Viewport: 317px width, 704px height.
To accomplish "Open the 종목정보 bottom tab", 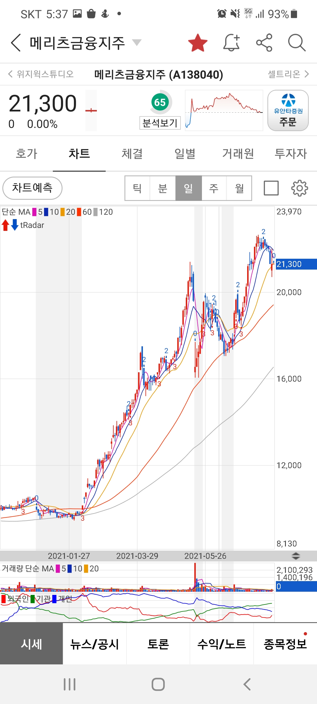I will click(x=285, y=644).
